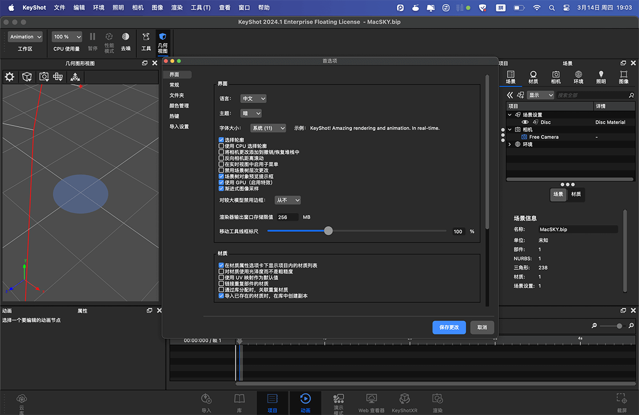The width and height of the screenshot is (639, 415).
Task: Check 禁用场景树层次更改 checkbox
Action: coord(222,170)
